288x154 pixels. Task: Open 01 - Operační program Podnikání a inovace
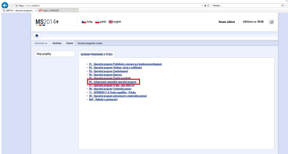pyautogui.click(x=125, y=64)
